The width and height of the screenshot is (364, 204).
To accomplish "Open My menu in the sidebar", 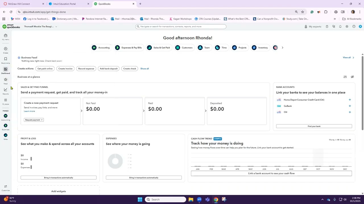I will [x=5, y=37].
